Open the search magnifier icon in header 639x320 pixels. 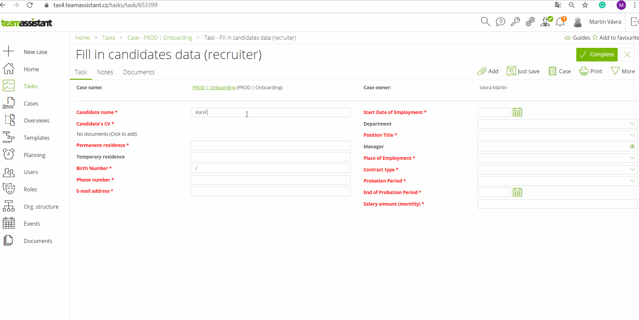[485, 22]
